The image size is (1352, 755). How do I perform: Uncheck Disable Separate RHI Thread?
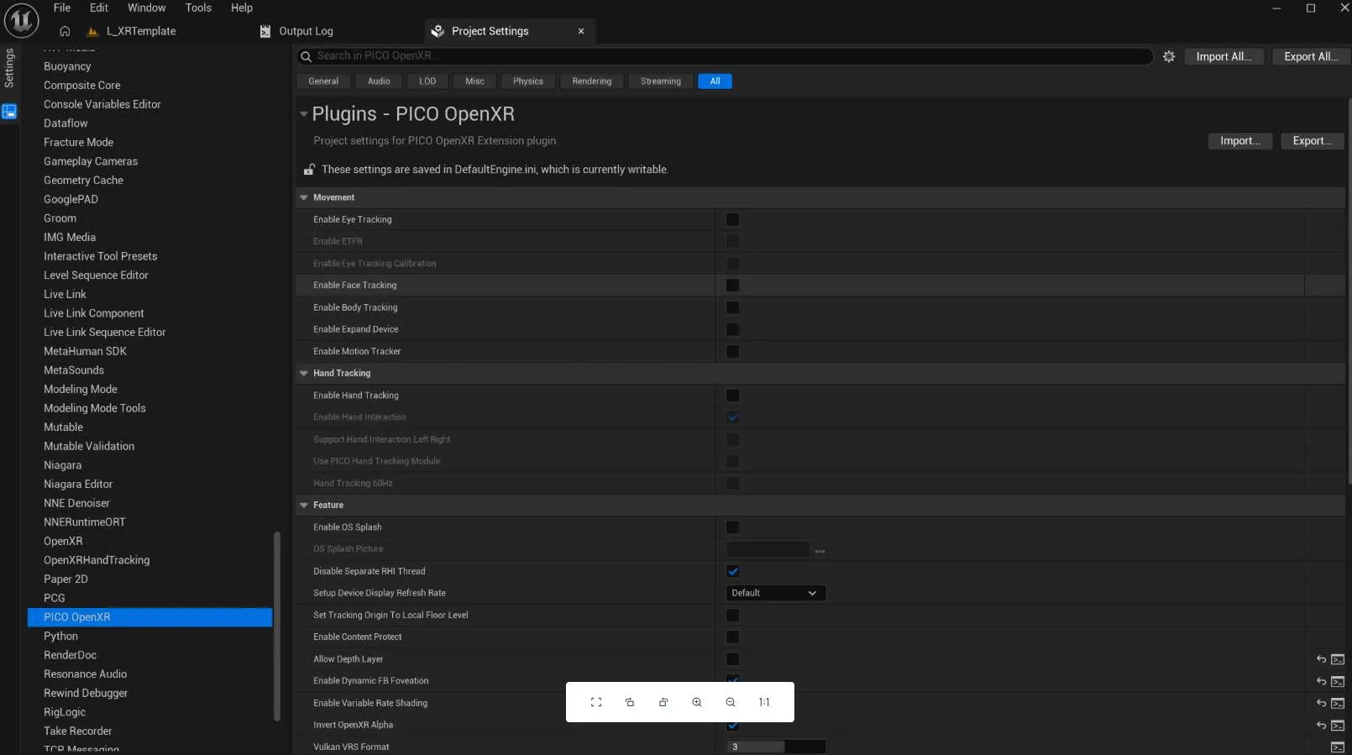[x=732, y=571]
